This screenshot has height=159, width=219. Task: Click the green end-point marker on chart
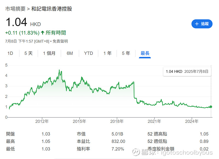point(211,107)
